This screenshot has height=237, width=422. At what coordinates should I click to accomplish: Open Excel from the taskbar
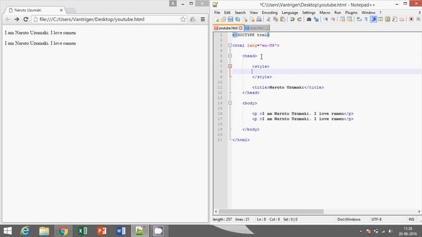82,231
